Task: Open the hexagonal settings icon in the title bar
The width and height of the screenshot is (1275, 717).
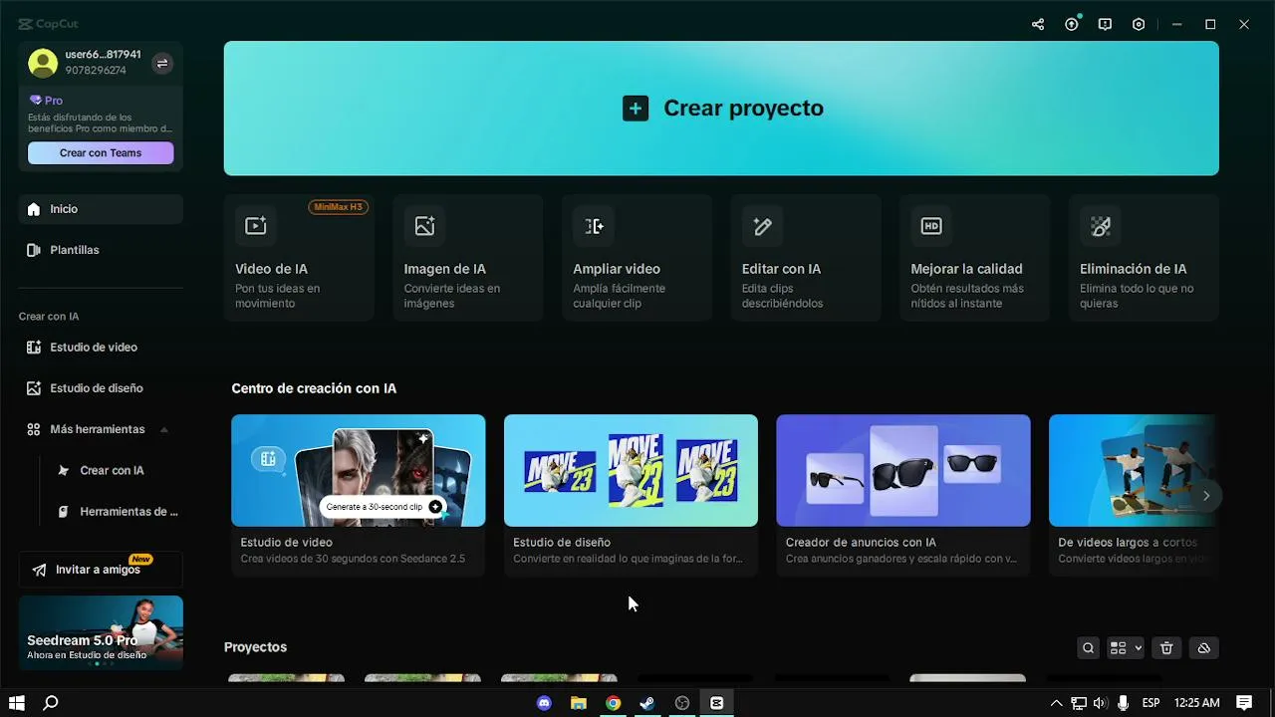Action: click(x=1139, y=25)
